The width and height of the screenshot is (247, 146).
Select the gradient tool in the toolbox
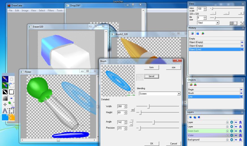[x=5, y=98]
